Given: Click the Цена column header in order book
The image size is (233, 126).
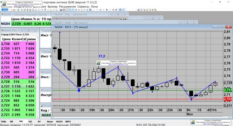Looking at the screenshot, I should point(6,39).
